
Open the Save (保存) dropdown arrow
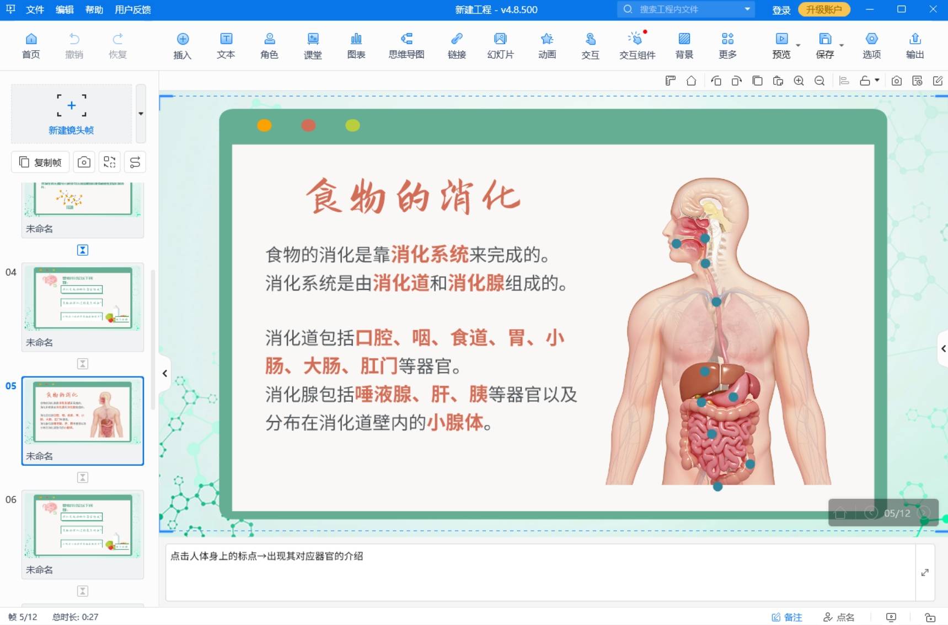[842, 45]
